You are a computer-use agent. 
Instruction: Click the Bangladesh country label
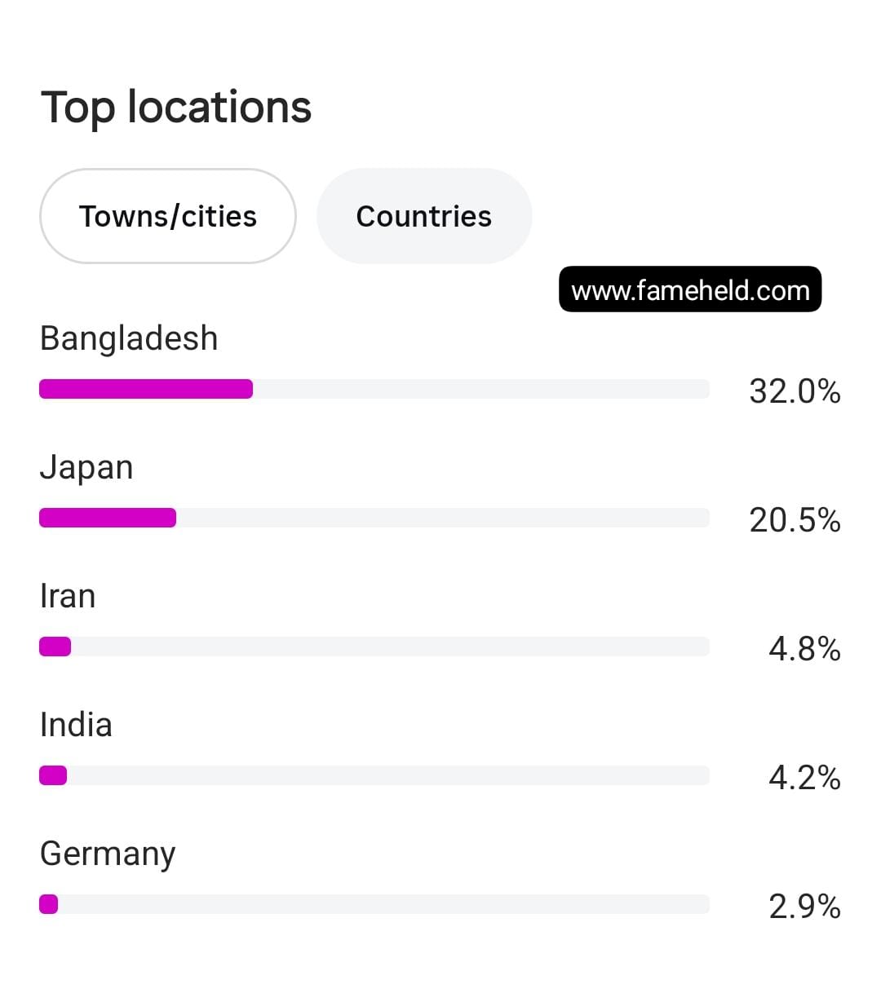(129, 338)
